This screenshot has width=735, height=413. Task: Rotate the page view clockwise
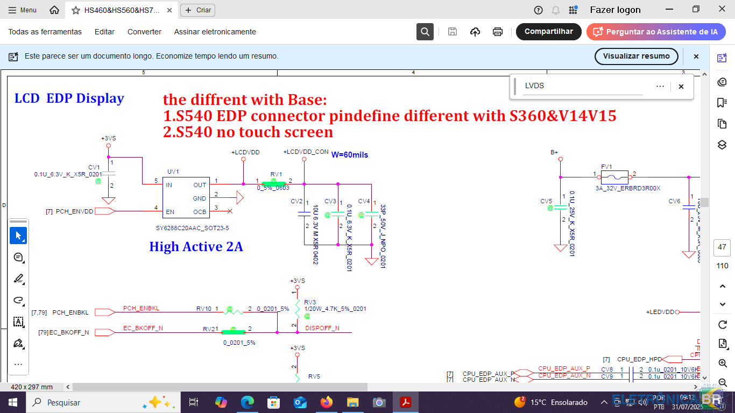coord(723,325)
